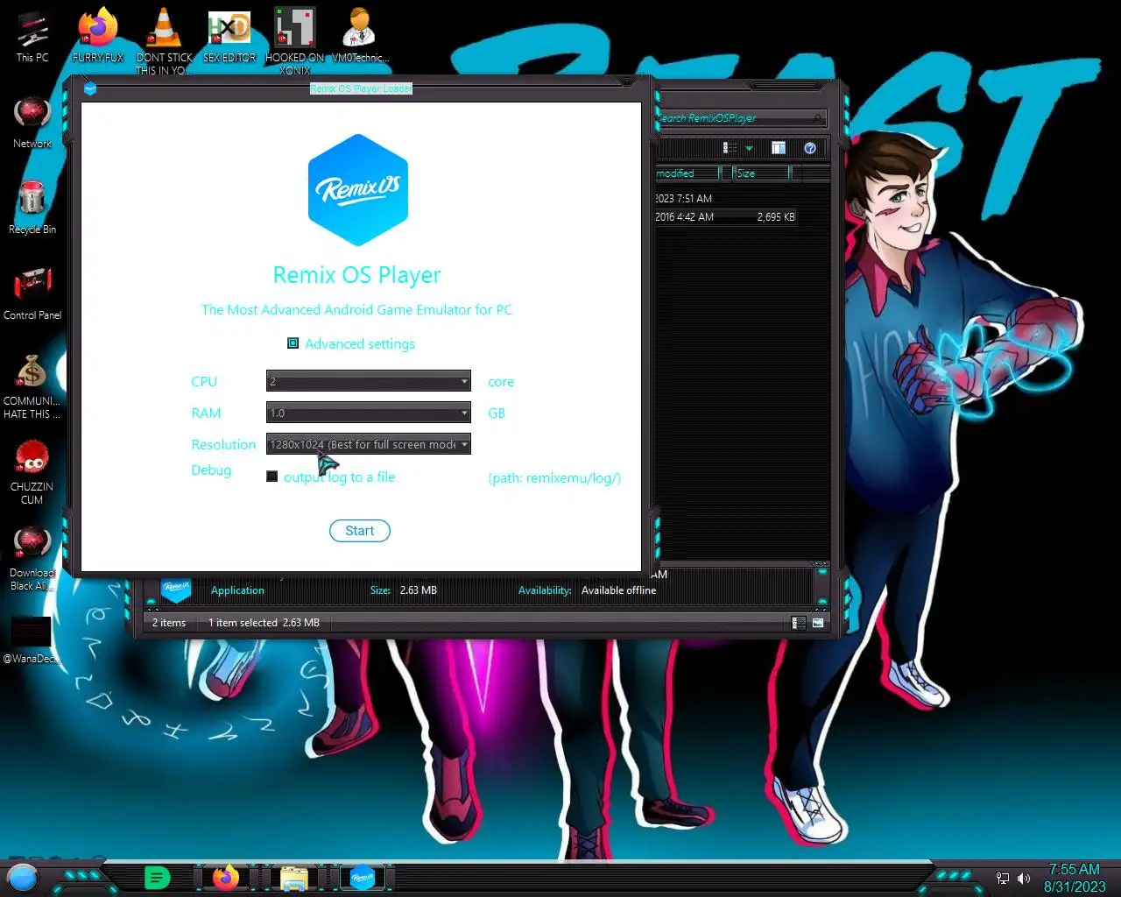Select the HxD editor desktop shortcut
The width and height of the screenshot is (1121, 897).
point(229,36)
